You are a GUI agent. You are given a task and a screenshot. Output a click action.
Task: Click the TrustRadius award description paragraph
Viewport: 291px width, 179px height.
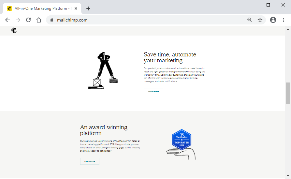110,146
